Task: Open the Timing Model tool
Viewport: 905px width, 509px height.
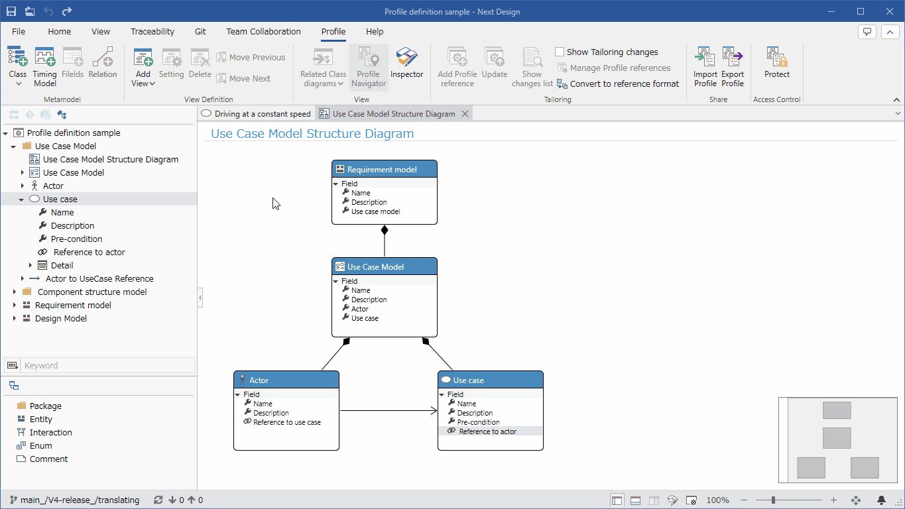Action: [x=45, y=67]
